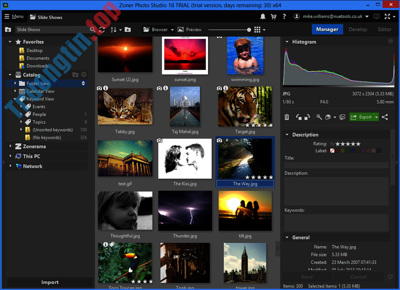
Task: Click the Import button
Action: (x=49, y=282)
